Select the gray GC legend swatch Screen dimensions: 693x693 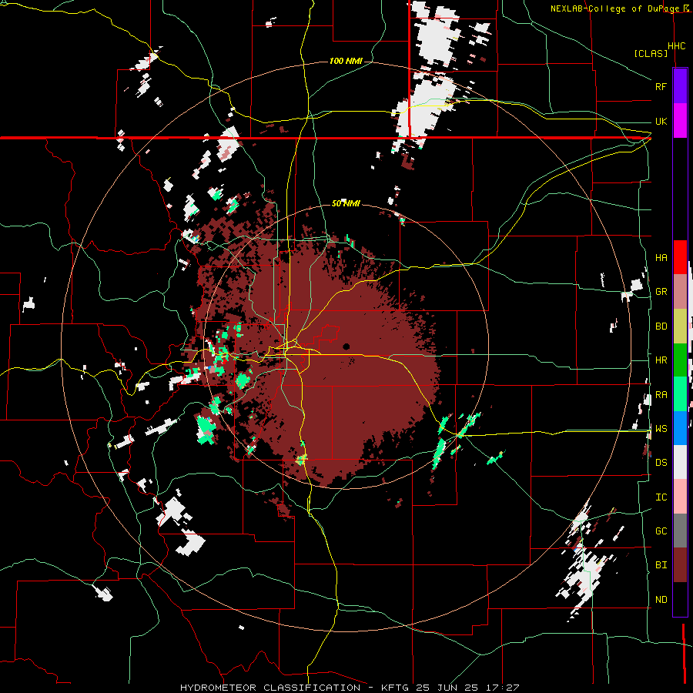point(680,531)
